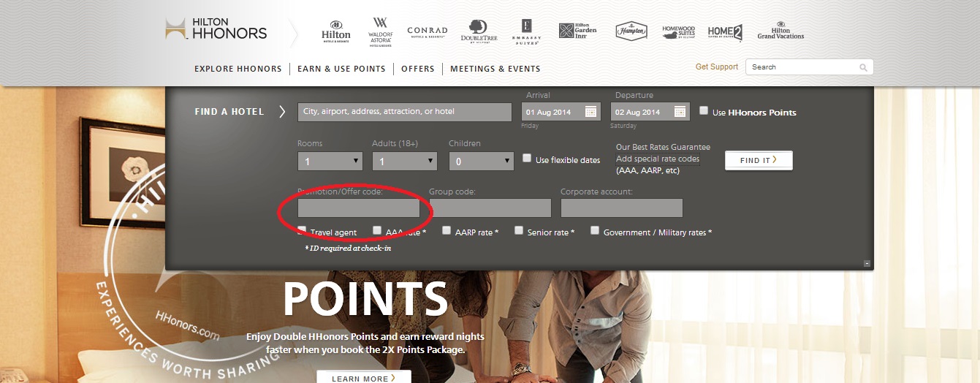This screenshot has width=980, height=383.
Task: Open the Waldorf Astoria brand logo
Action: [x=380, y=31]
